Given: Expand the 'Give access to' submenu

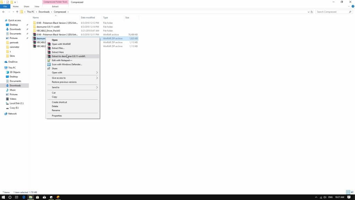Looking at the screenshot, I should (72, 78).
